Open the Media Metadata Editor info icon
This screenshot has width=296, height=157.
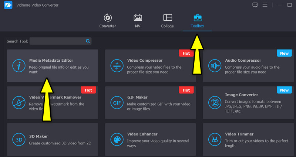point(18,66)
